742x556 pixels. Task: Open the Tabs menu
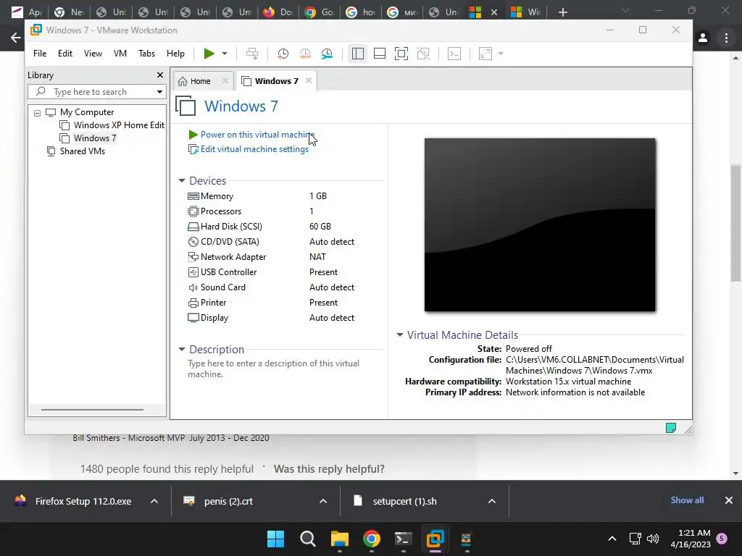[146, 54]
